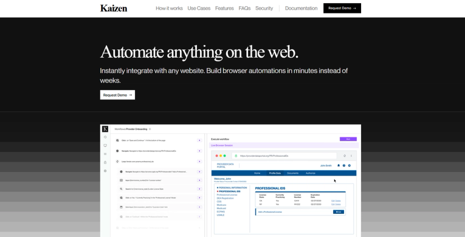Screen dimensions: 465x237
Task: Click Edit for the CA license row
Action: 333,201
